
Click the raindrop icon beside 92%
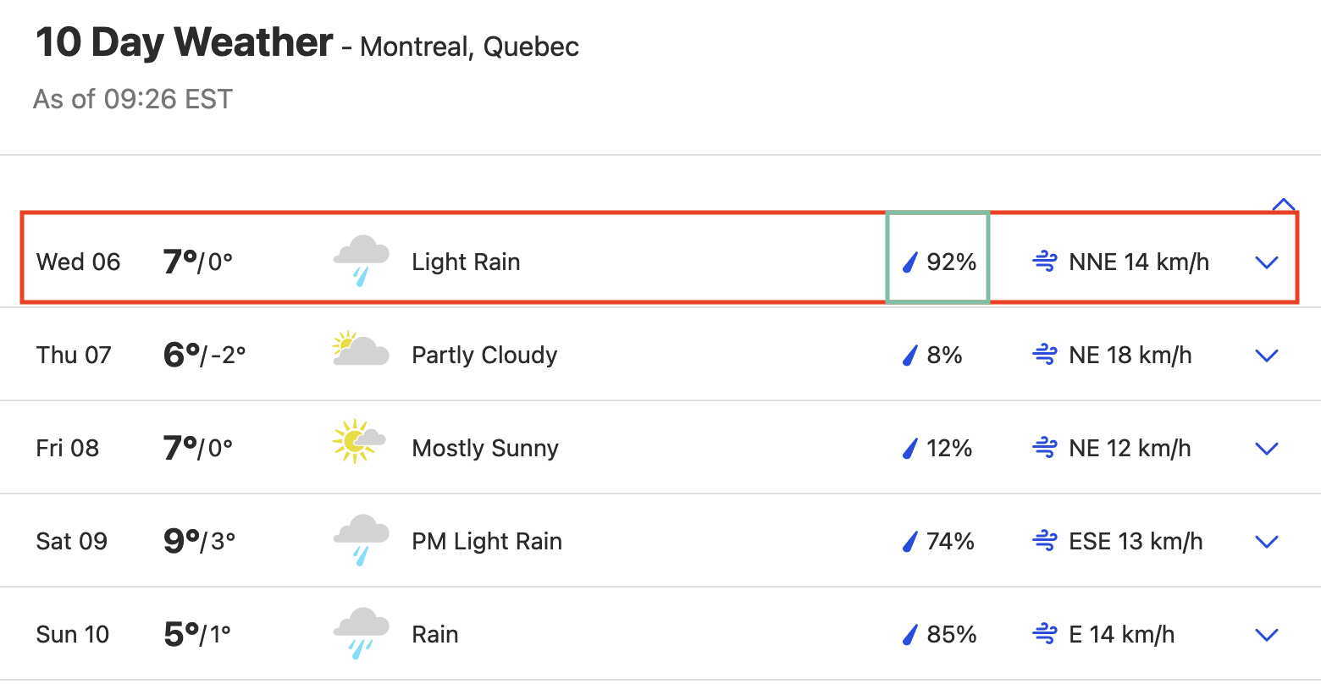click(x=910, y=262)
